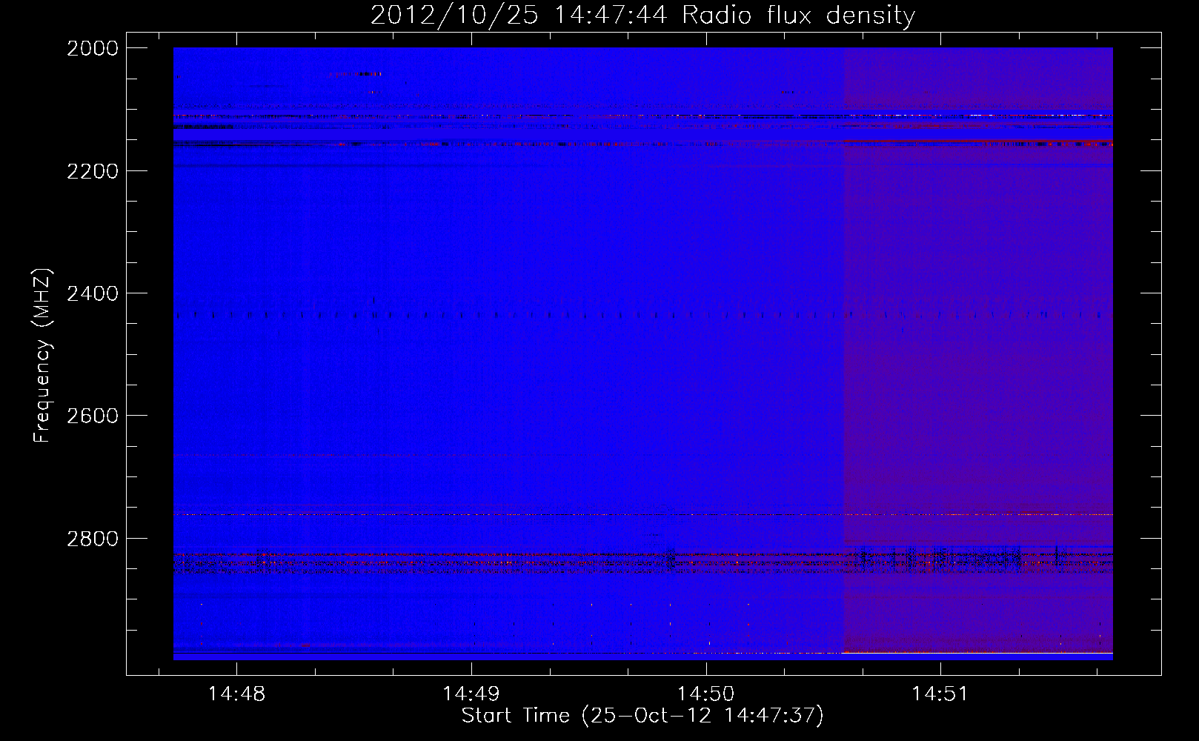Click the 2400 frequency axis label
The height and width of the screenshot is (741, 1199).
click(x=93, y=293)
